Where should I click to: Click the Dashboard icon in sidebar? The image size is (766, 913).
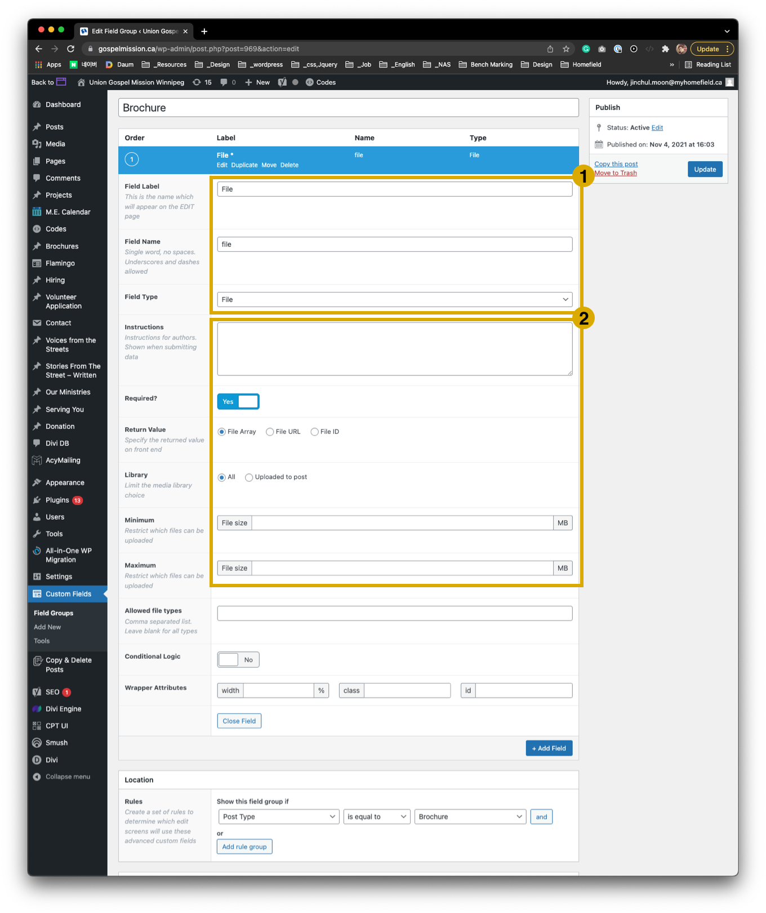coord(37,105)
